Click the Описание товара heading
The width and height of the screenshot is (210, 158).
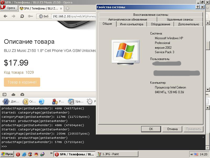tap(29, 42)
